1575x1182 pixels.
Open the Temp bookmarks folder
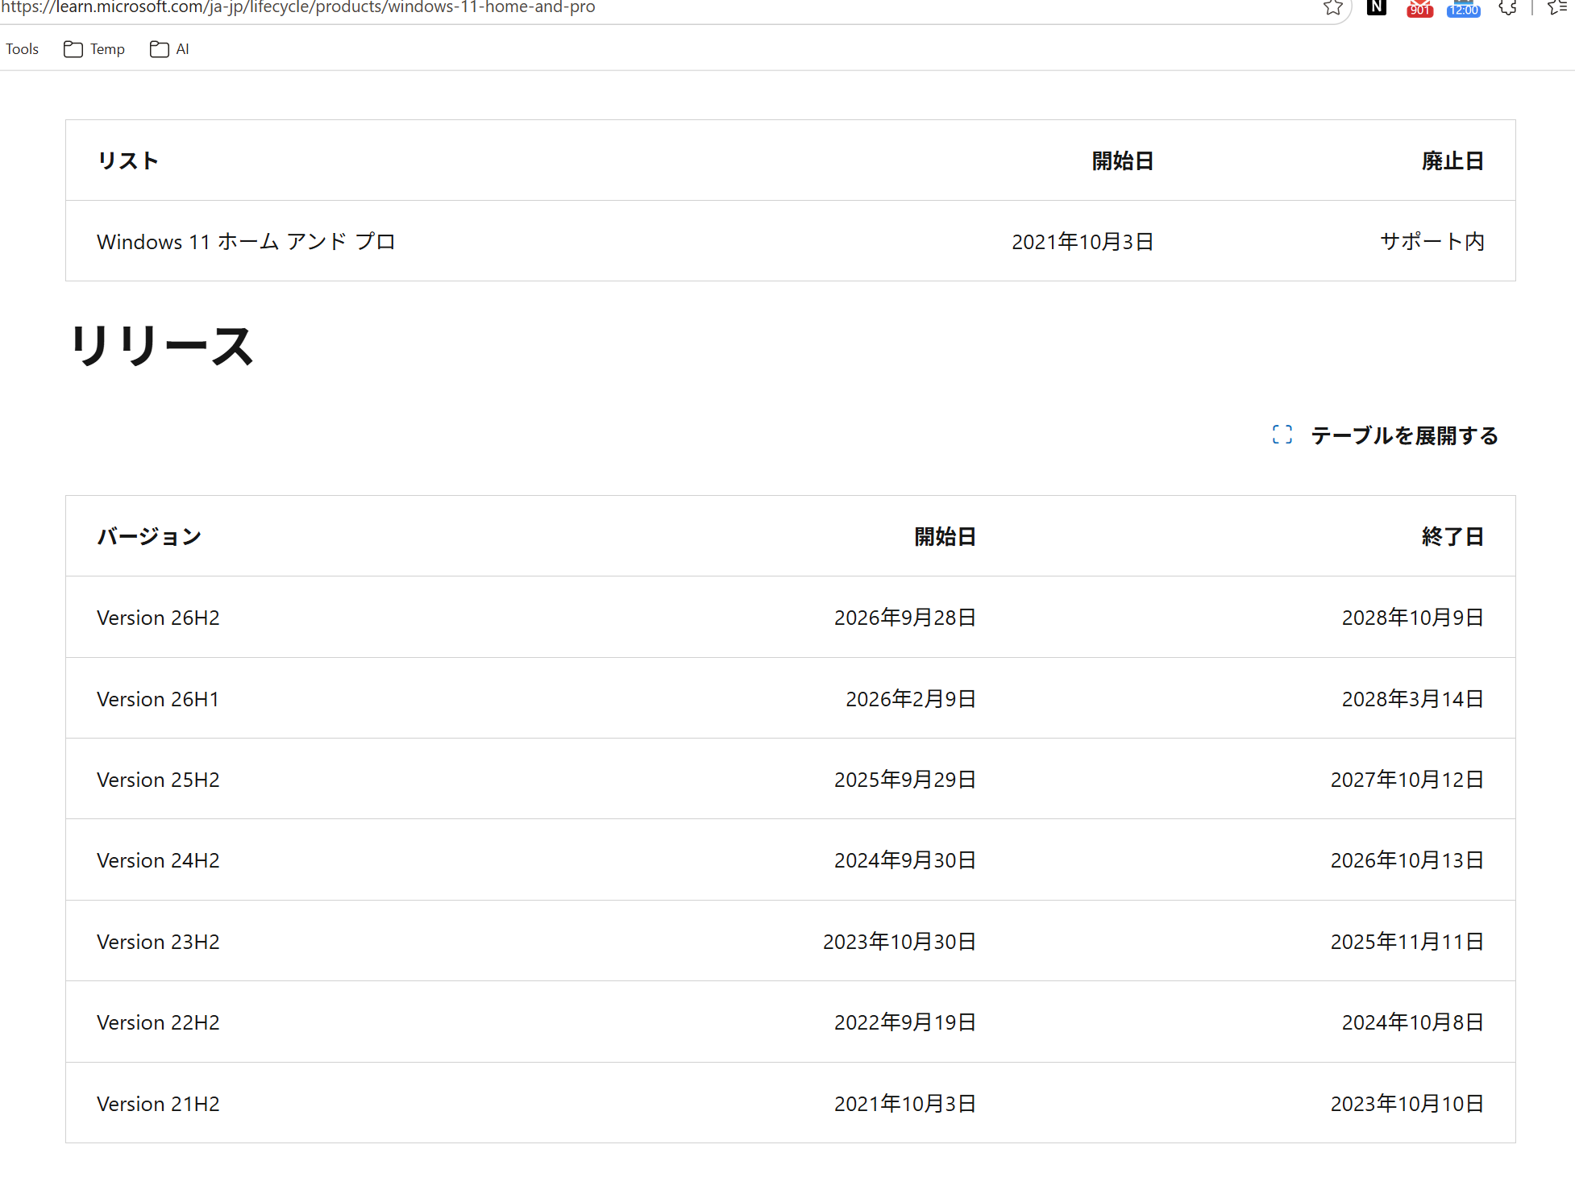coord(94,49)
